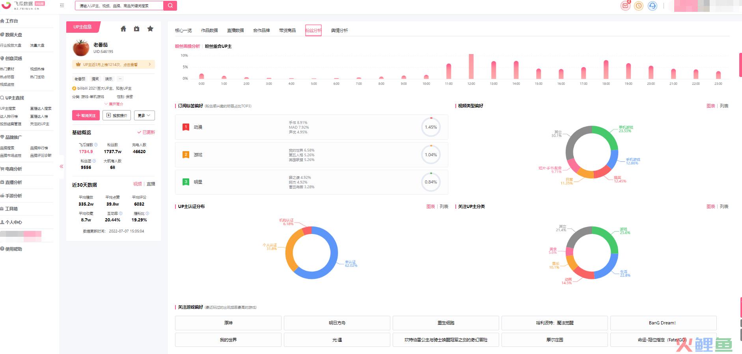Viewport: 742px width, 354px height.
Task: Open the 舆情分析 tab
Action: point(339,30)
